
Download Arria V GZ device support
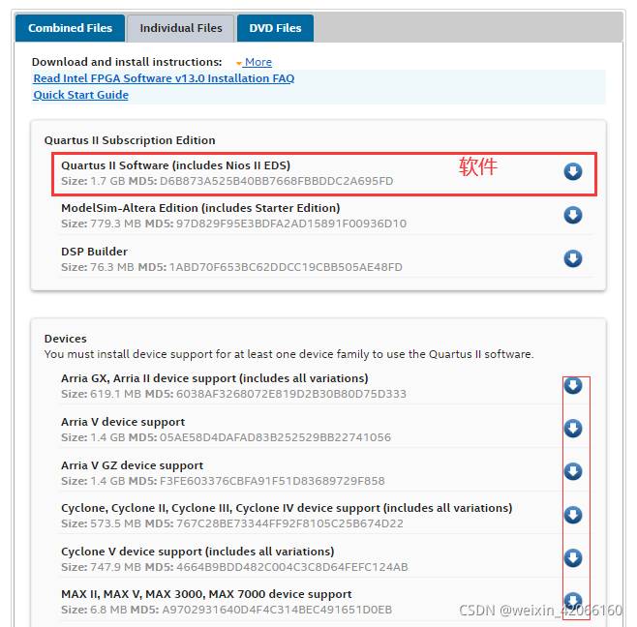coord(573,471)
